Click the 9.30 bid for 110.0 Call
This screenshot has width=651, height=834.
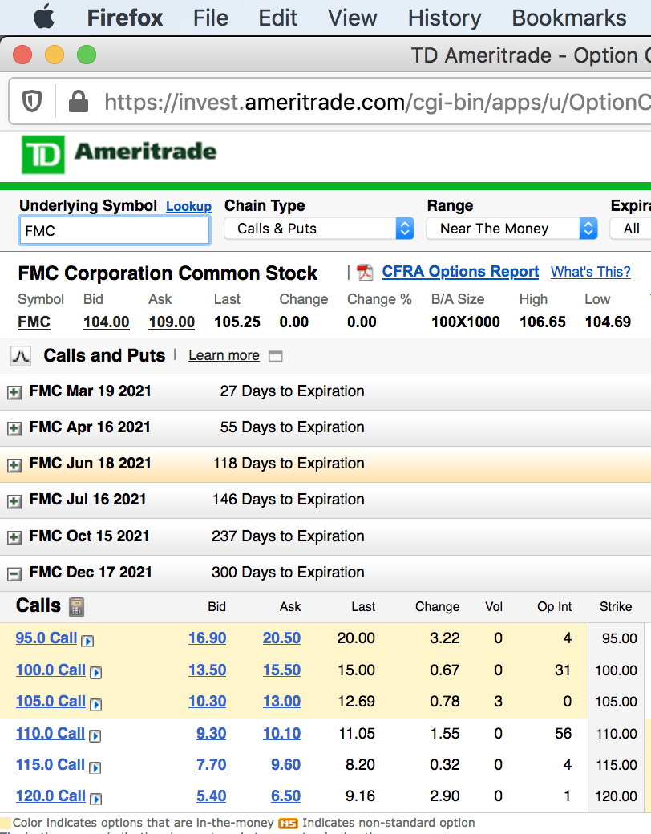[x=211, y=733]
